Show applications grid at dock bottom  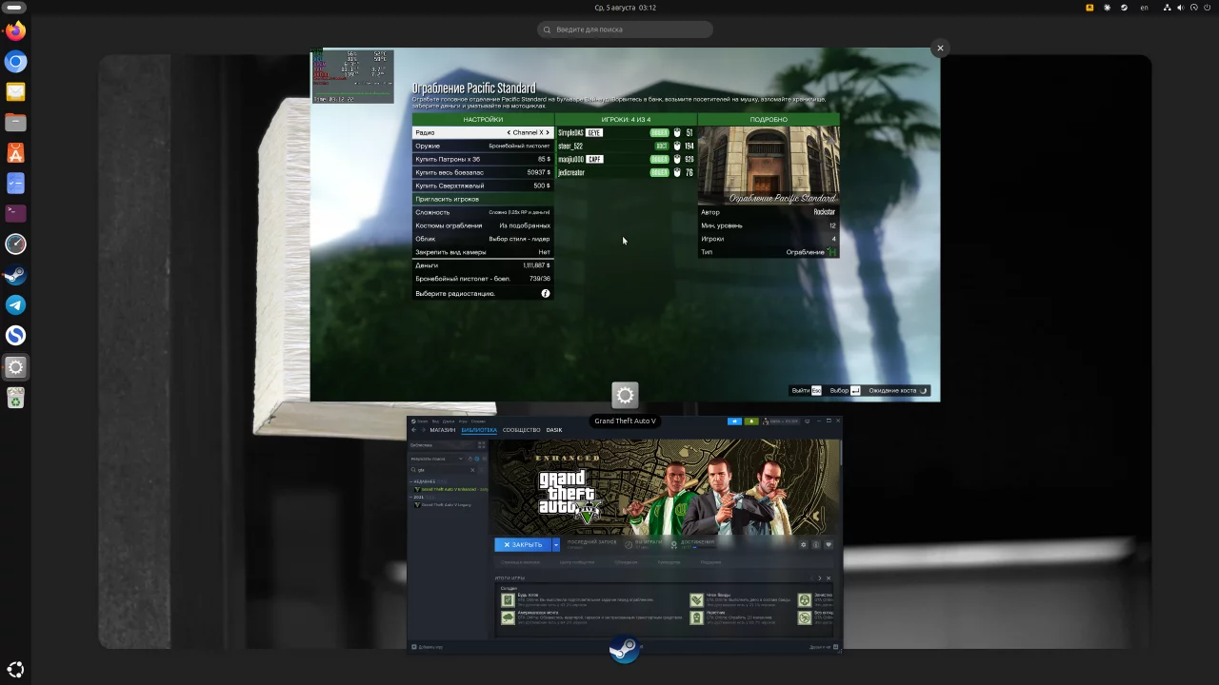[15, 669]
